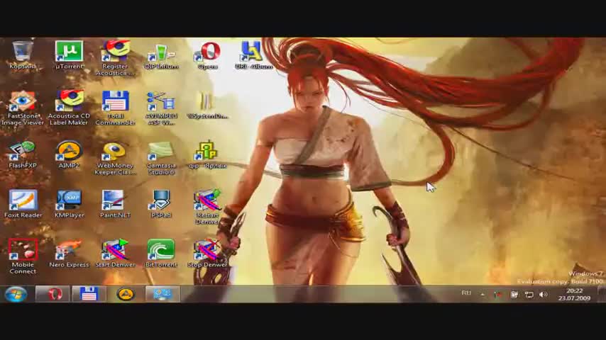Select the Stop Denwer desktop icon
606x340 pixels.
tap(207, 251)
